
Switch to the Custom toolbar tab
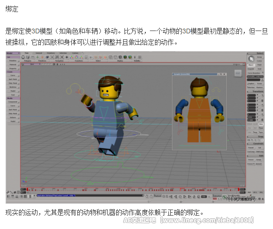(x=75, y=53)
